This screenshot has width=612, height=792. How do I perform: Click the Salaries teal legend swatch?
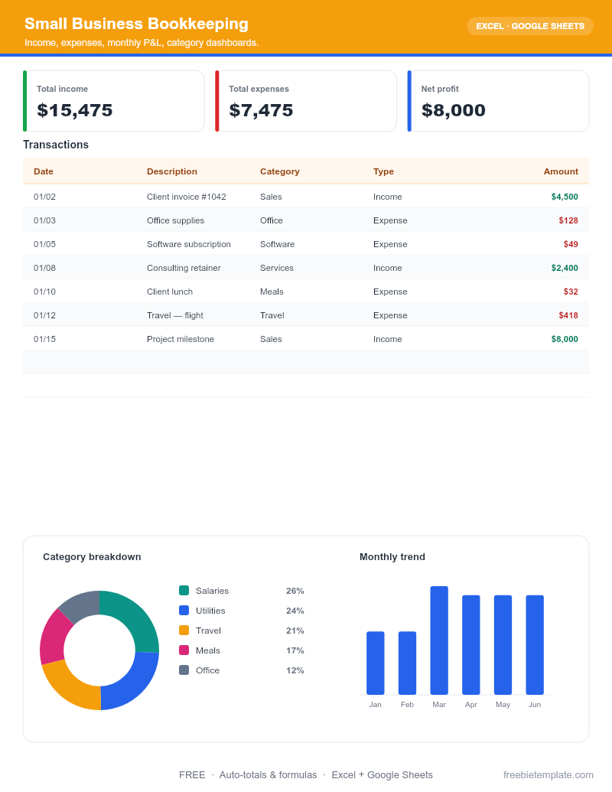pyautogui.click(x=184, y=591)
